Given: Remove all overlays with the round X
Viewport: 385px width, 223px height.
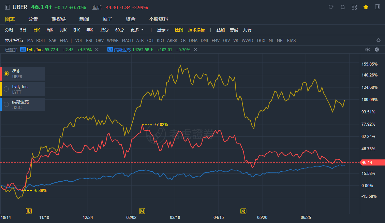Looking at the screenshot, I should pyautogui.click(x=377, y=50).
